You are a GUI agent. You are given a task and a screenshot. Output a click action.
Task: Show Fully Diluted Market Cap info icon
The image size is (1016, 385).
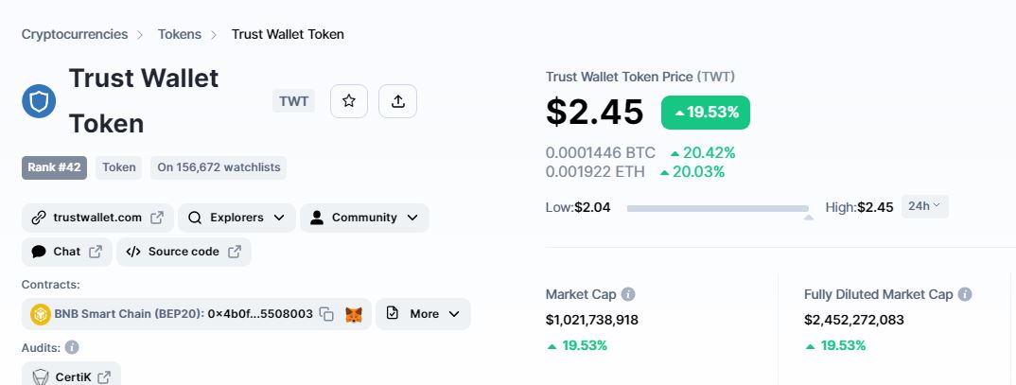[x=965, y=294]
